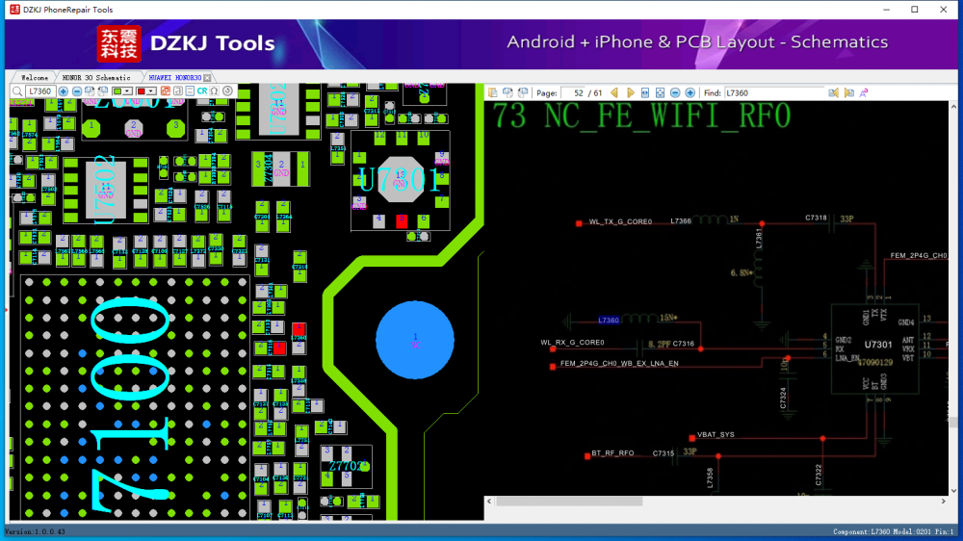Toggle the CR display option

201,91
